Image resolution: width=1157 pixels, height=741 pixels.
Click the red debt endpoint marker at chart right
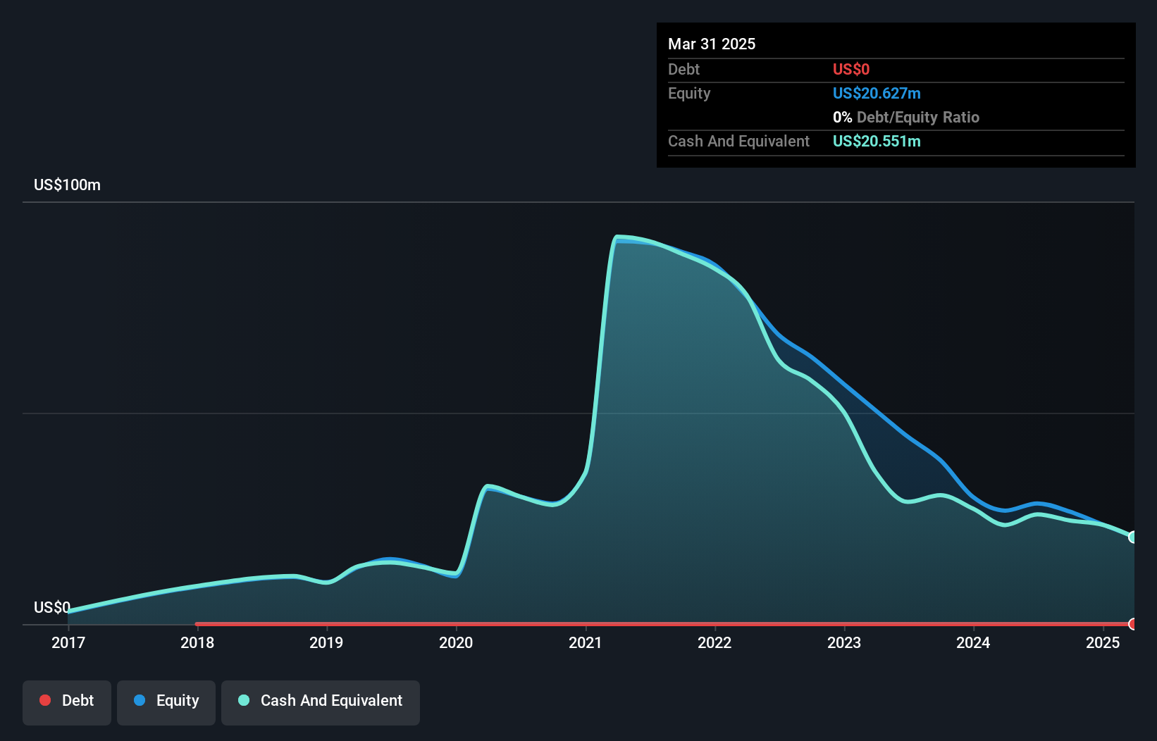(1132, 624)
